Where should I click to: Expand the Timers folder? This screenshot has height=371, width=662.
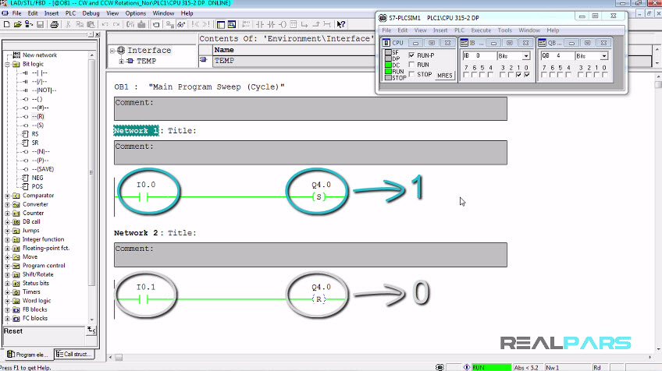click(7, 292)
